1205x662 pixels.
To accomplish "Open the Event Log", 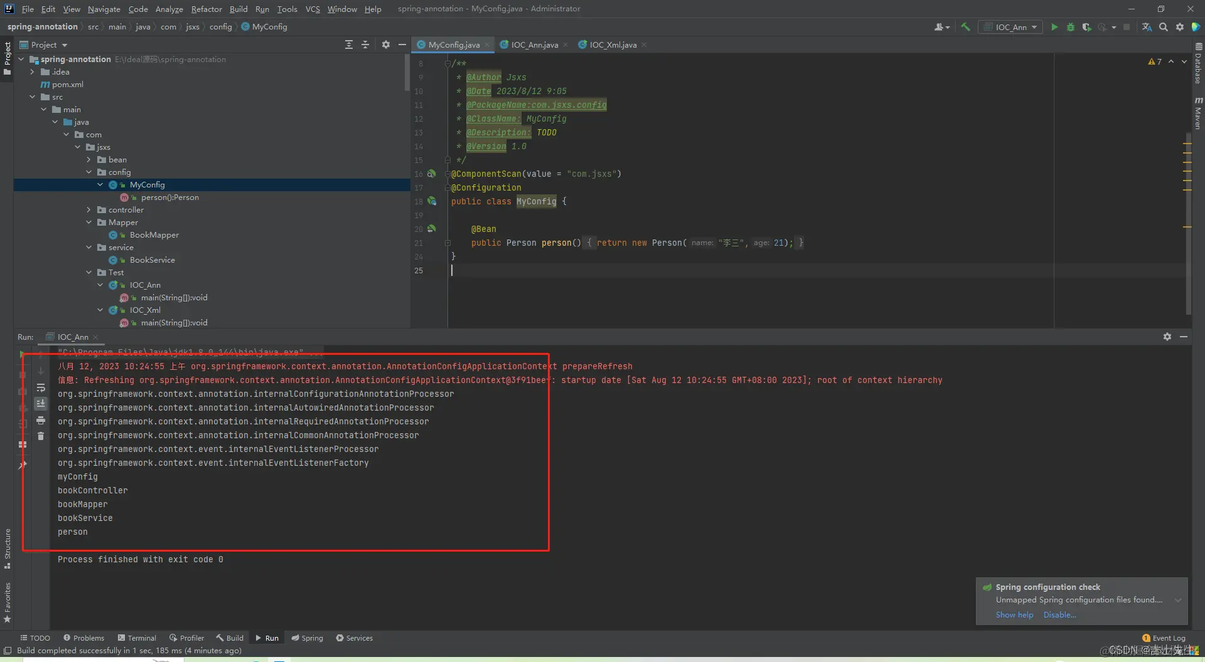I will click(x=1164, y=638).
